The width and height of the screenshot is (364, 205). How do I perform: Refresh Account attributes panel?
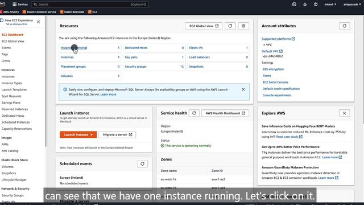tap(344, 26)
